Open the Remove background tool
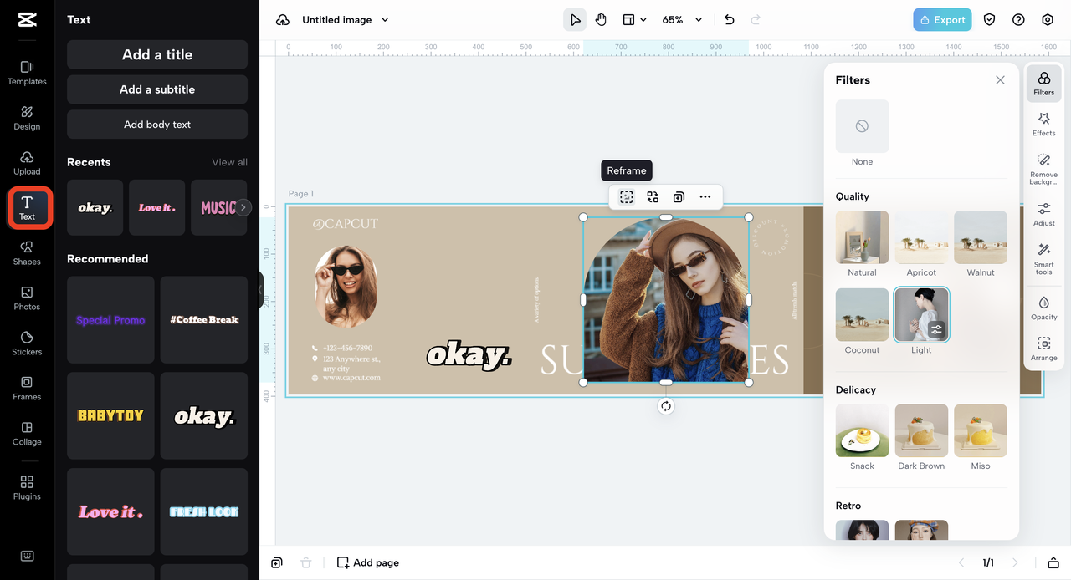The height and width of the screenshot is (580, 1071). [1044, 169]
